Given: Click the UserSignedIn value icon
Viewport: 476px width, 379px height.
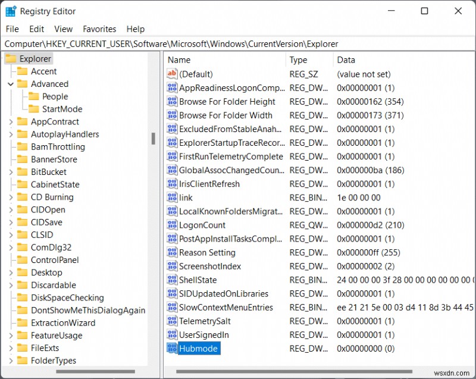Looking at the screenshot, I should 172,334.
